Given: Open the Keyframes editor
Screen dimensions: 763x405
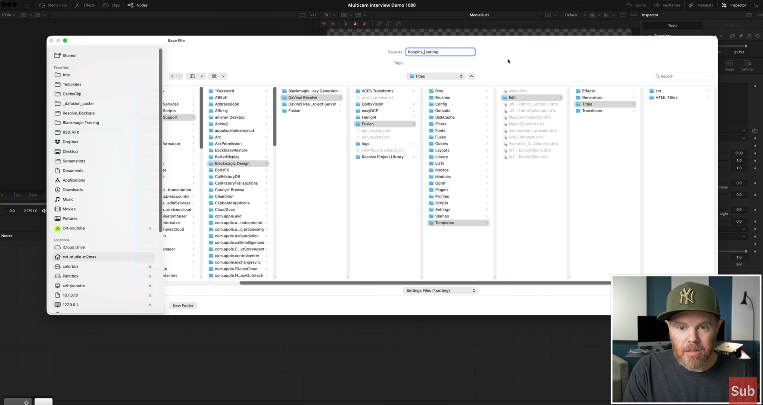Looking at the screenshot, I should (x=667, y=5).
